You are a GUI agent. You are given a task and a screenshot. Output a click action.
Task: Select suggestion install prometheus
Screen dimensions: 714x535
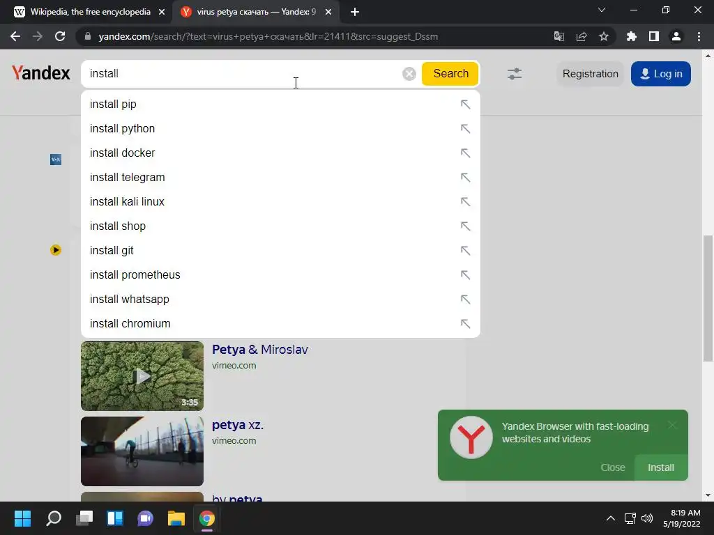(x=280, y=274)
